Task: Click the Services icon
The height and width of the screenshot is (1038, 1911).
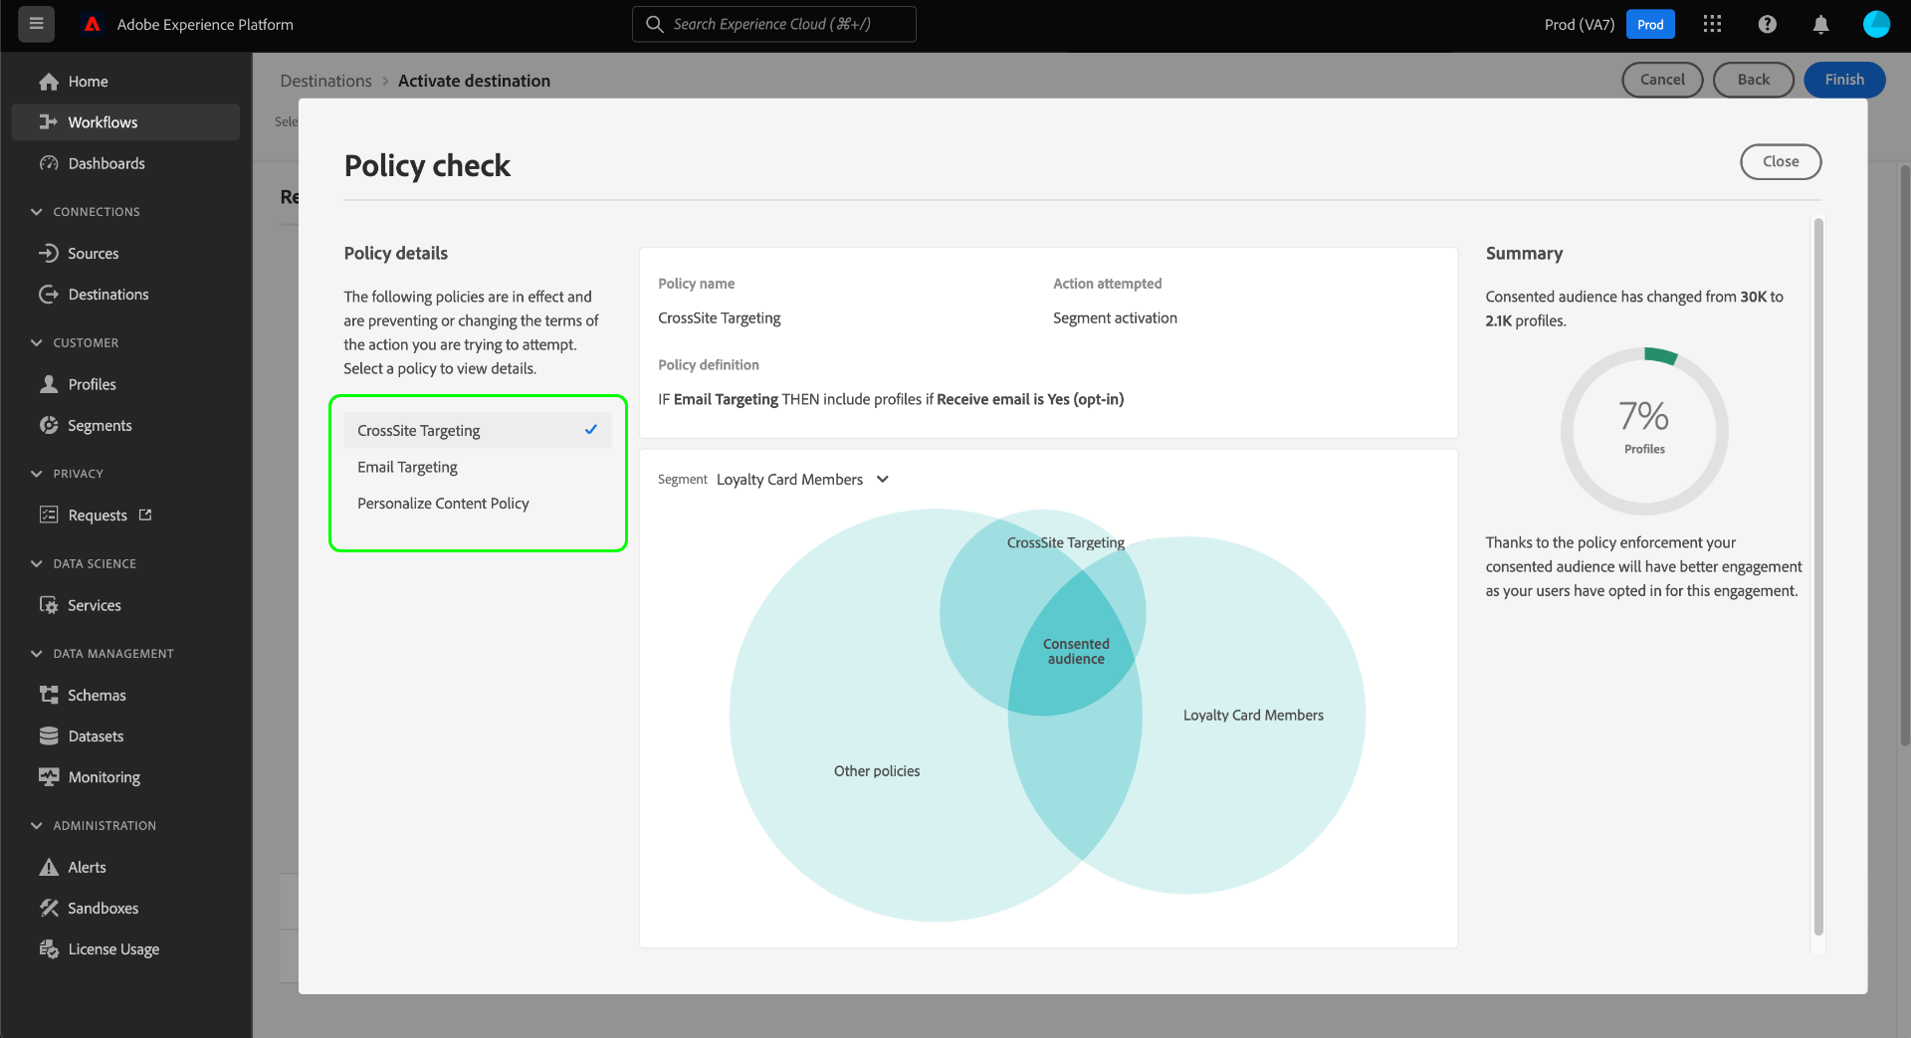Action: (x=49, y=605)
